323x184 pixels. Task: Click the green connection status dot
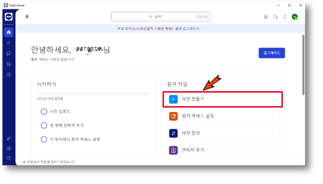pyautogui.click(x=24, y=162)
